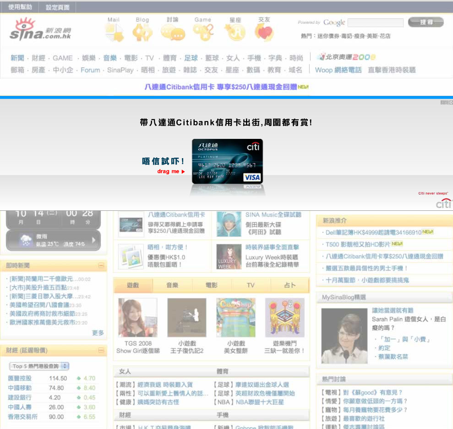453x429 pixels.
Task: Click the Google search input field
Action: (x=375, y=22)
